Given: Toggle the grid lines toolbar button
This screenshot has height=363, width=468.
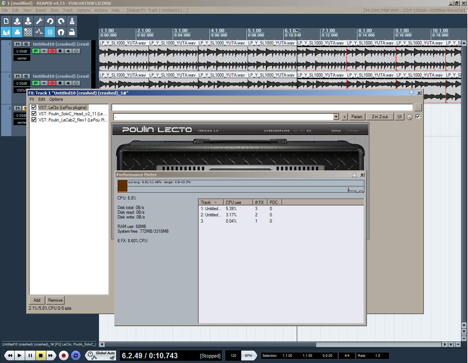Looking at the screenshot, I should 50,32.
